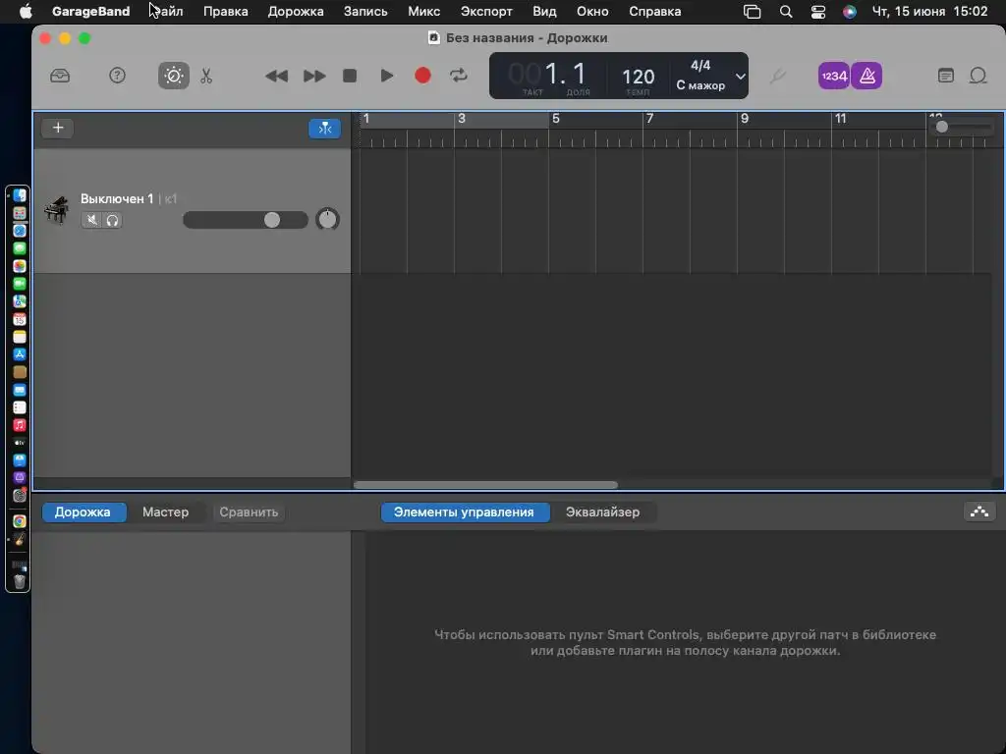This screenshot has width=1006, height=754.
Task: Select the Мастер tab
Action: [x=165, y=512]
